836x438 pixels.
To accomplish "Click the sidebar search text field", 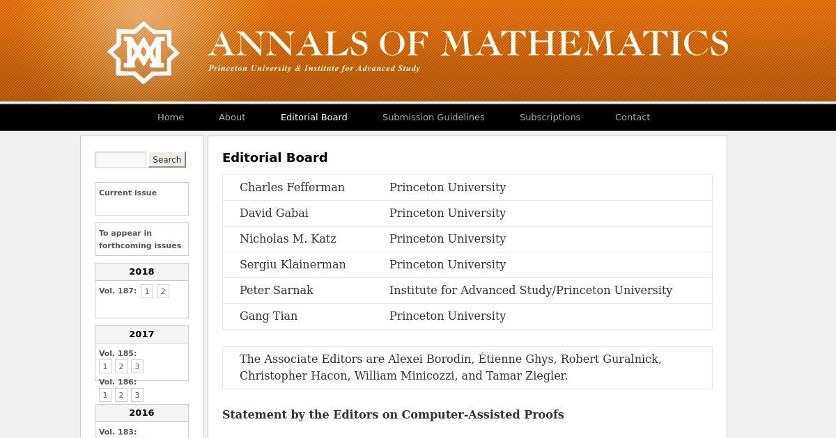I will (121, 160).
